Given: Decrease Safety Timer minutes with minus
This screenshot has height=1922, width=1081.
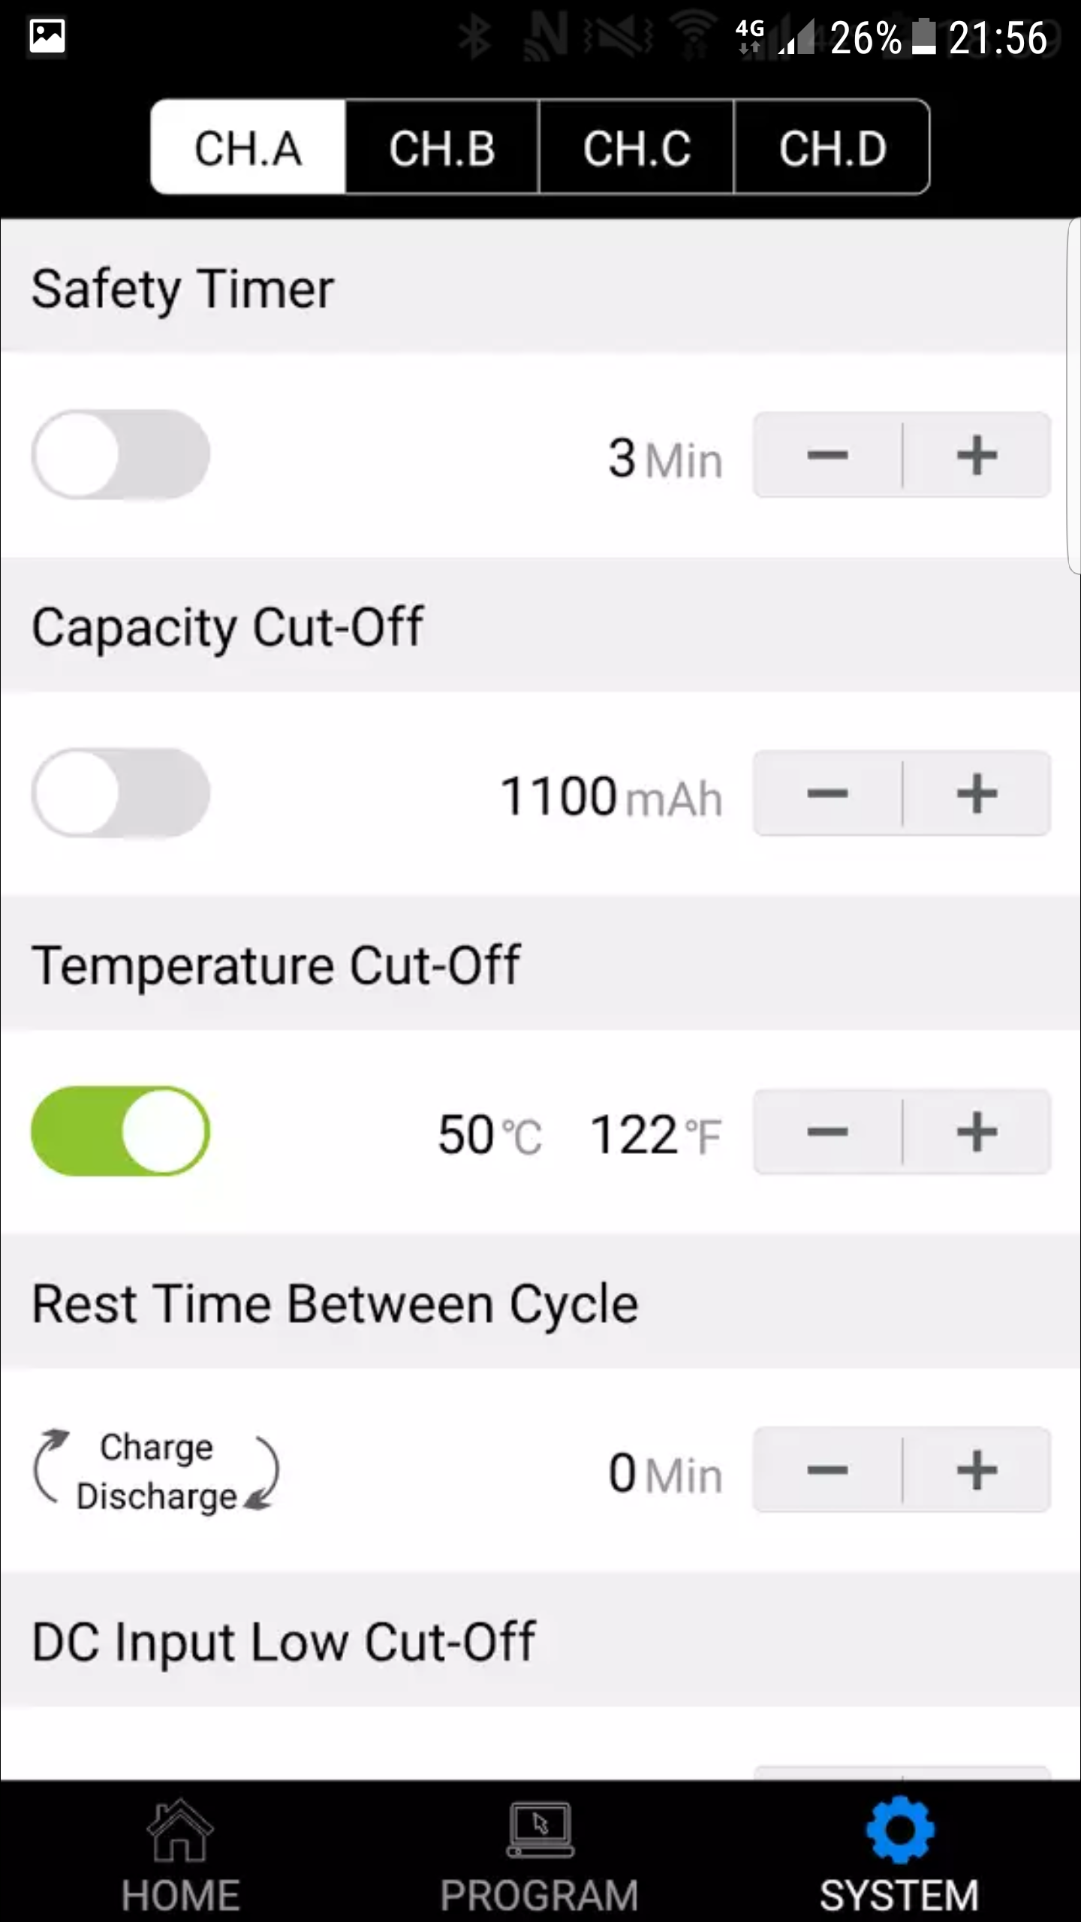Looking at the screenshot, I should [827, 455].
